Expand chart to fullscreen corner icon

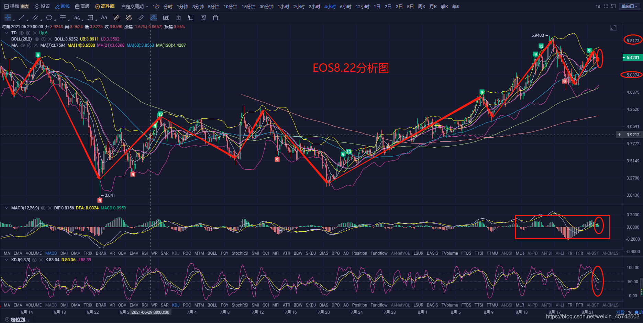pos(613,27)
